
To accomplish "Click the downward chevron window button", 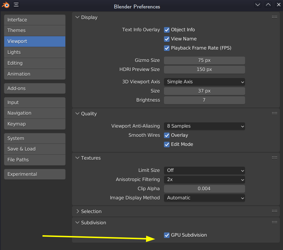I will (258, 5).
